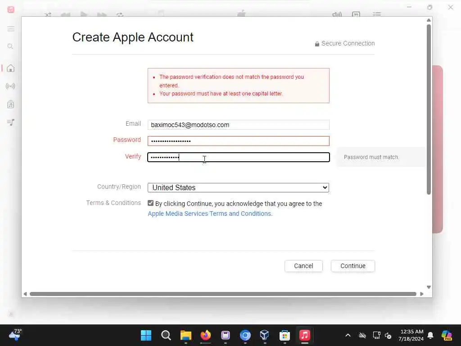Open Microsoft Store from taskbar
The height and width of the screenshot is (346, 461).
[x=285, y=335]
